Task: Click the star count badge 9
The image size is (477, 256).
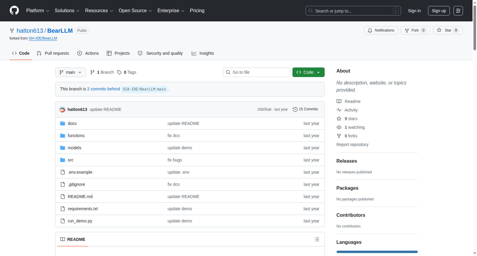Action: click(x=456, y=30)
